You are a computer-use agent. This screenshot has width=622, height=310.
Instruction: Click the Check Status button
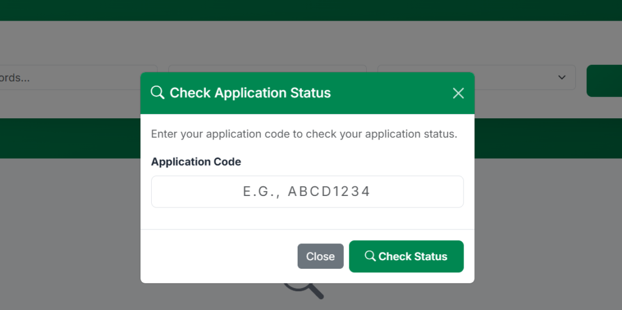[x=406, y=257]
